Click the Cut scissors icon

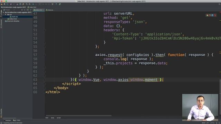[17, 4]
